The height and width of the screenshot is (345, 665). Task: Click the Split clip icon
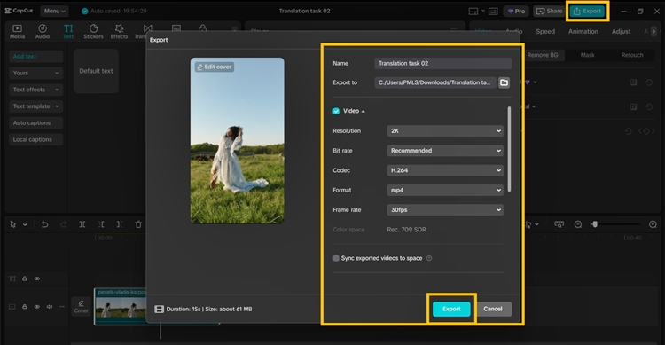coord(82,224)
